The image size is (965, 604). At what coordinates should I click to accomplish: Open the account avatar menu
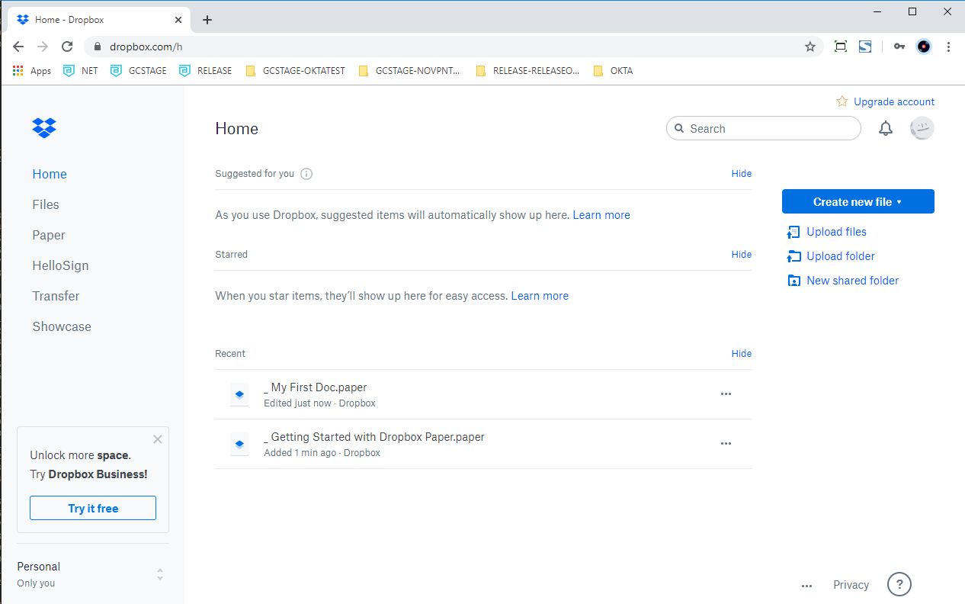[x=922, y=129]
